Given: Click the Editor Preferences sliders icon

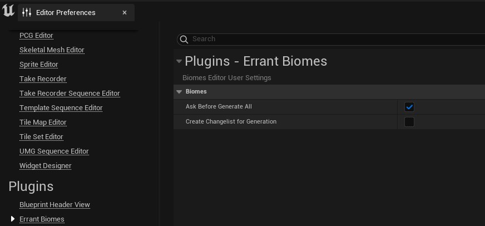Looking at the screenshot, I should (x=27, y=12).
